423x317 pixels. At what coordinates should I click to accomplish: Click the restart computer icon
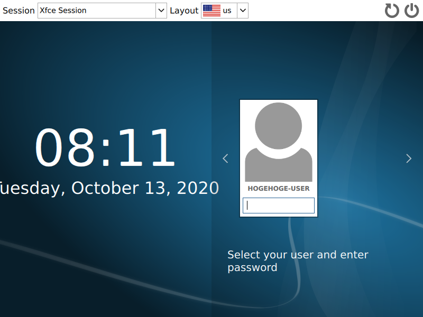point(392,11)
